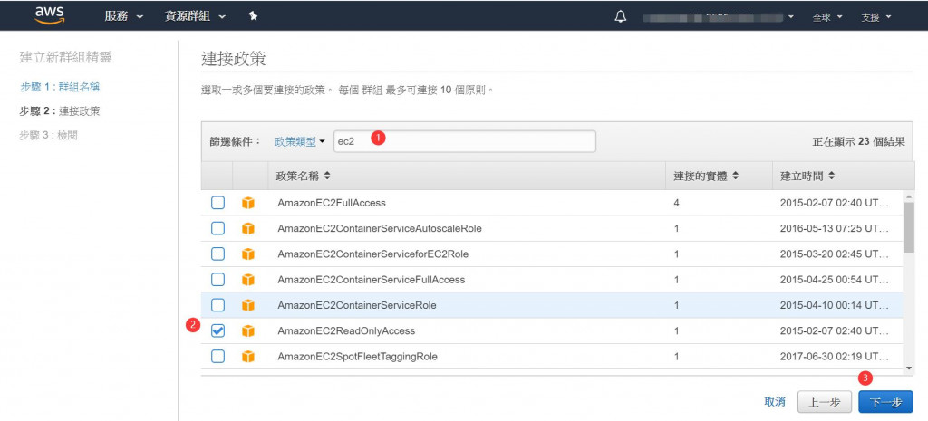
Task: Open the notifications bell
Action: pyautogui.click(x=620, y=16)
